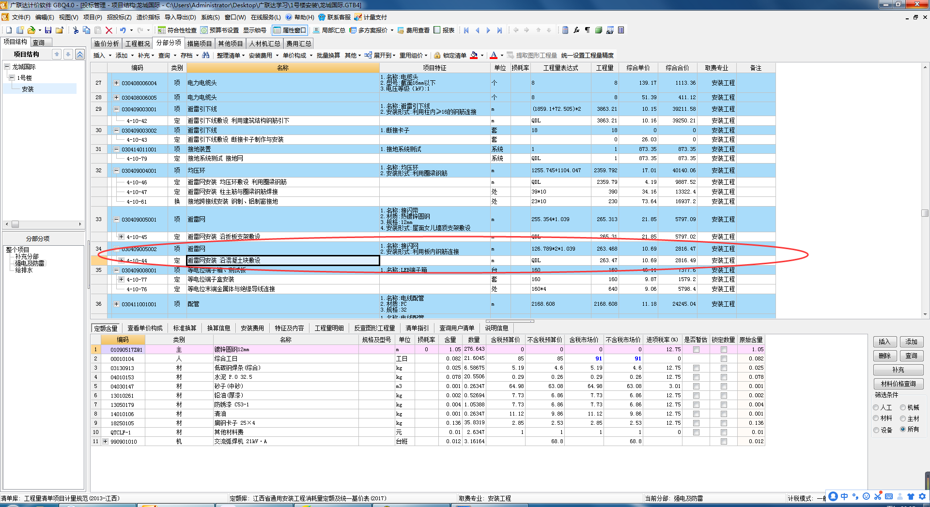Click the New file icon
Viewport: 930px width, 507px height.
[x=9, y=30]
